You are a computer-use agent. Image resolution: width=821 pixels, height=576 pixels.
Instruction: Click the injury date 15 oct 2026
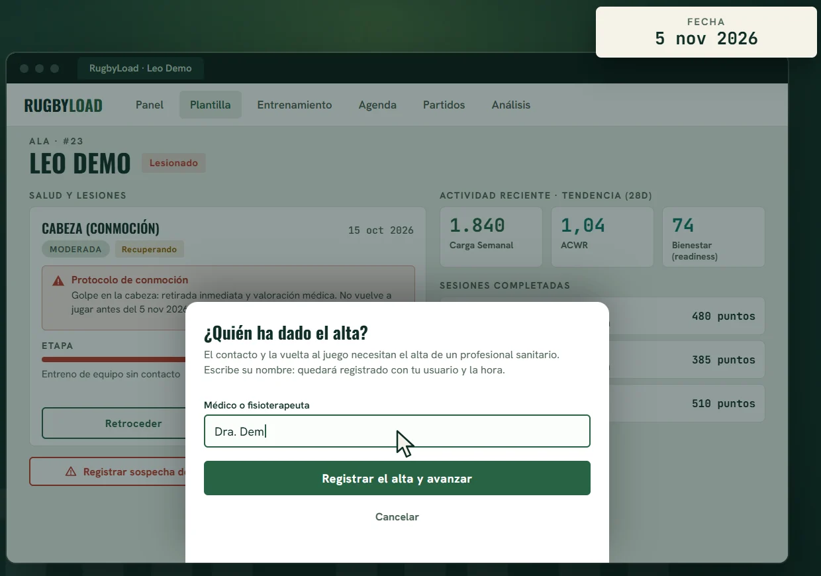(x=381, y=230)
